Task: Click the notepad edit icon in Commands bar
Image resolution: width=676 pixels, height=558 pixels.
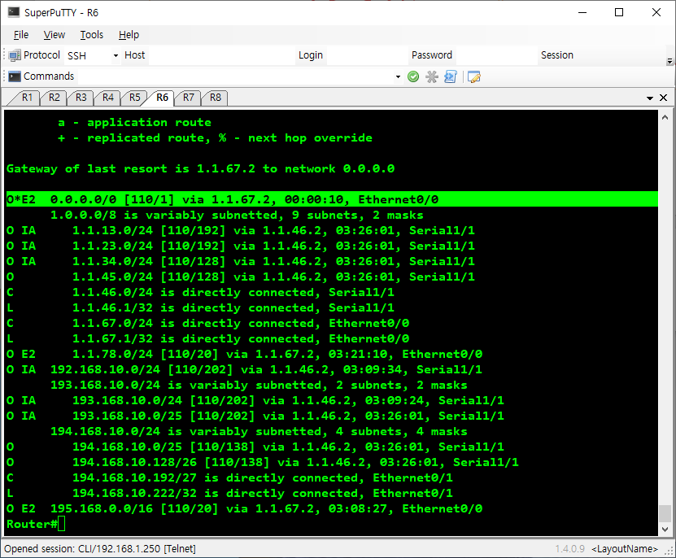Action: pos(473,76)
